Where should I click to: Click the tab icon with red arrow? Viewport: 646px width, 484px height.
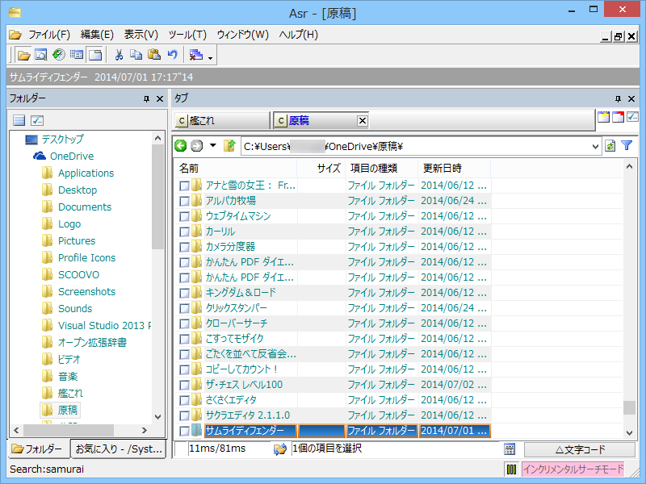618,116
